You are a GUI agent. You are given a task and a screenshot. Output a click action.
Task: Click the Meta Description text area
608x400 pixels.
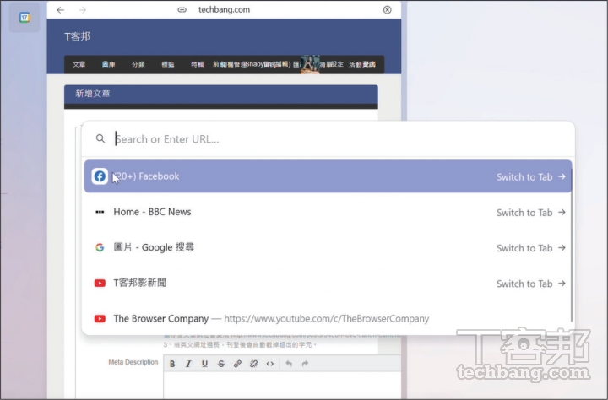coord(282,386)
